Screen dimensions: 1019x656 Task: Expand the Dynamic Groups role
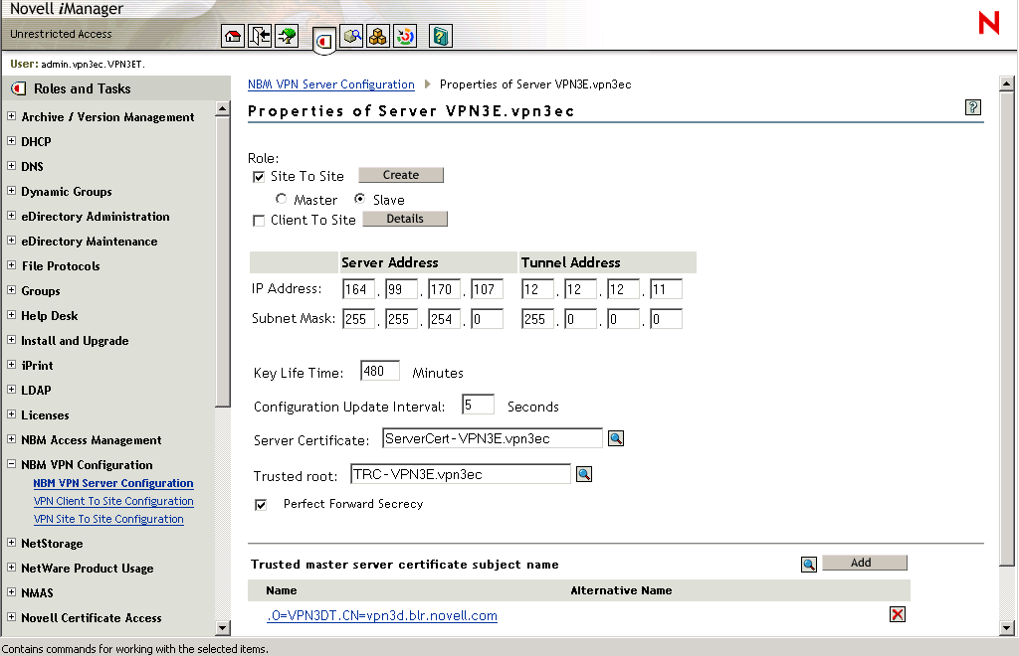pos(11,191)
